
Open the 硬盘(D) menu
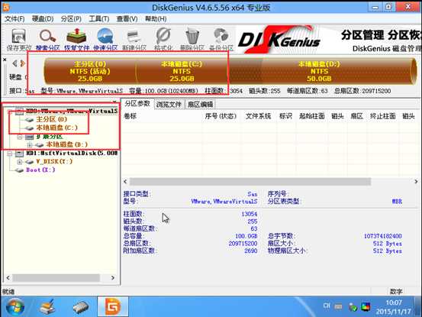(43, 19)
